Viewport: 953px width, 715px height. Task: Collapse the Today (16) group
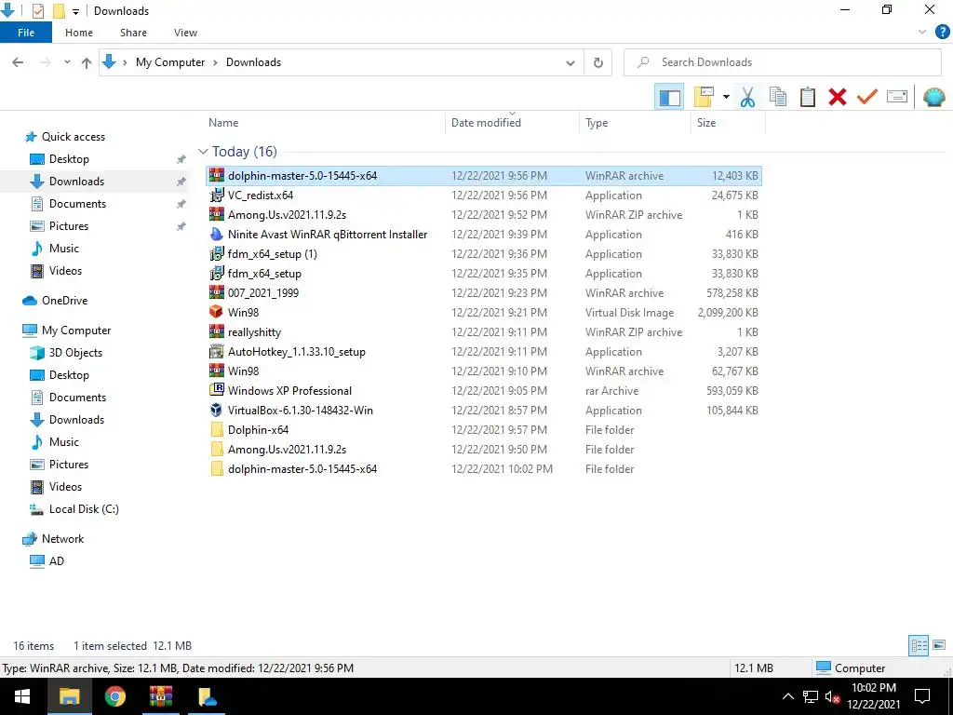tap(203, 152)
